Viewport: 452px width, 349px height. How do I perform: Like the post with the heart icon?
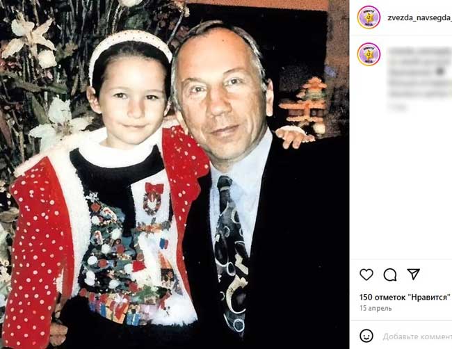366,275
